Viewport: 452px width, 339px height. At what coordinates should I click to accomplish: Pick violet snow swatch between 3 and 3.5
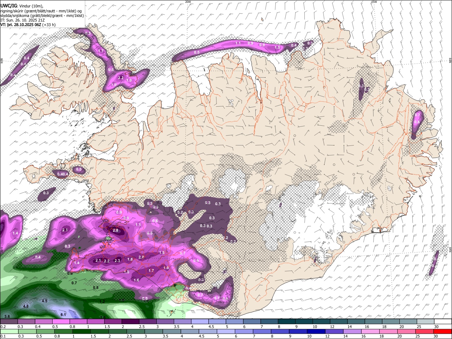165,322
